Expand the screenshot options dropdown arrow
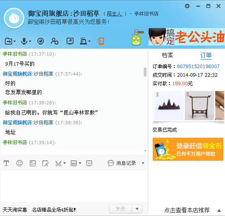Viewport: 225px width, 216px height. 65,163
